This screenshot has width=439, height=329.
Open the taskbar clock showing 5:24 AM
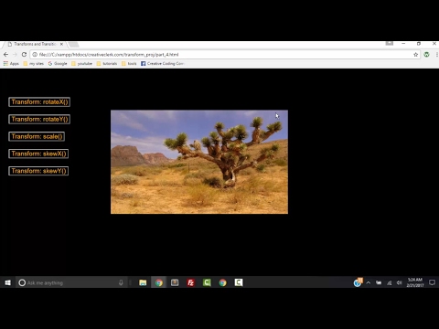(x=415, y=282)
